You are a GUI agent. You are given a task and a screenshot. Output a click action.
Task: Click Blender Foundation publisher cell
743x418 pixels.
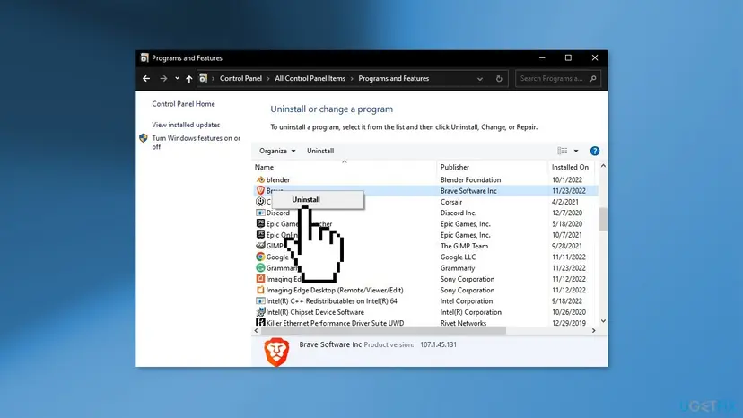[470, 179]
